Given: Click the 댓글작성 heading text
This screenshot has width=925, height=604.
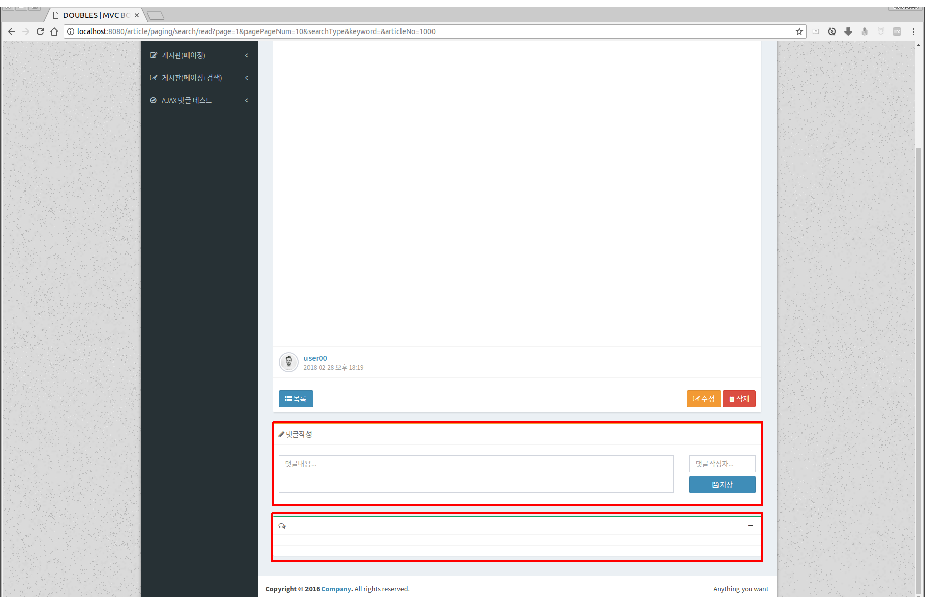Looking at the screenshot, I should (x=299, y=434).
